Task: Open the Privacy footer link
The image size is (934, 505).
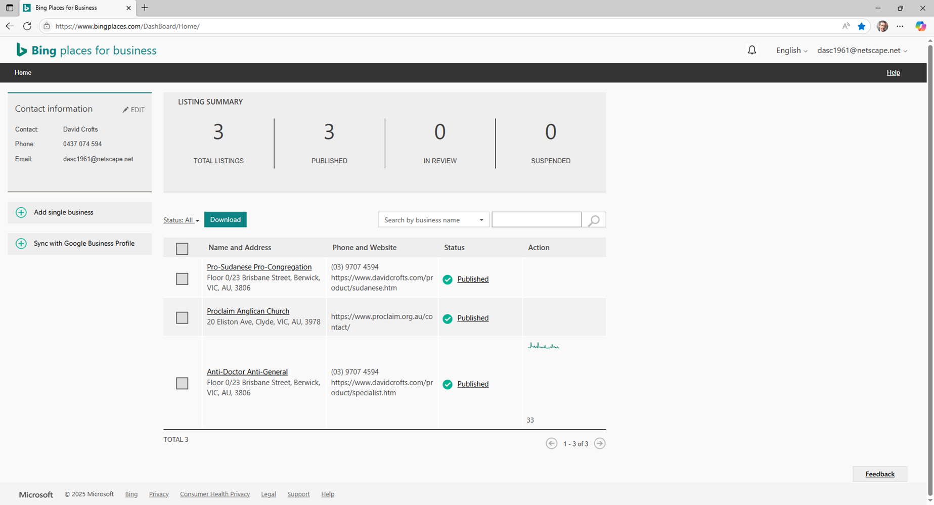Action: [x=159, y=494]
